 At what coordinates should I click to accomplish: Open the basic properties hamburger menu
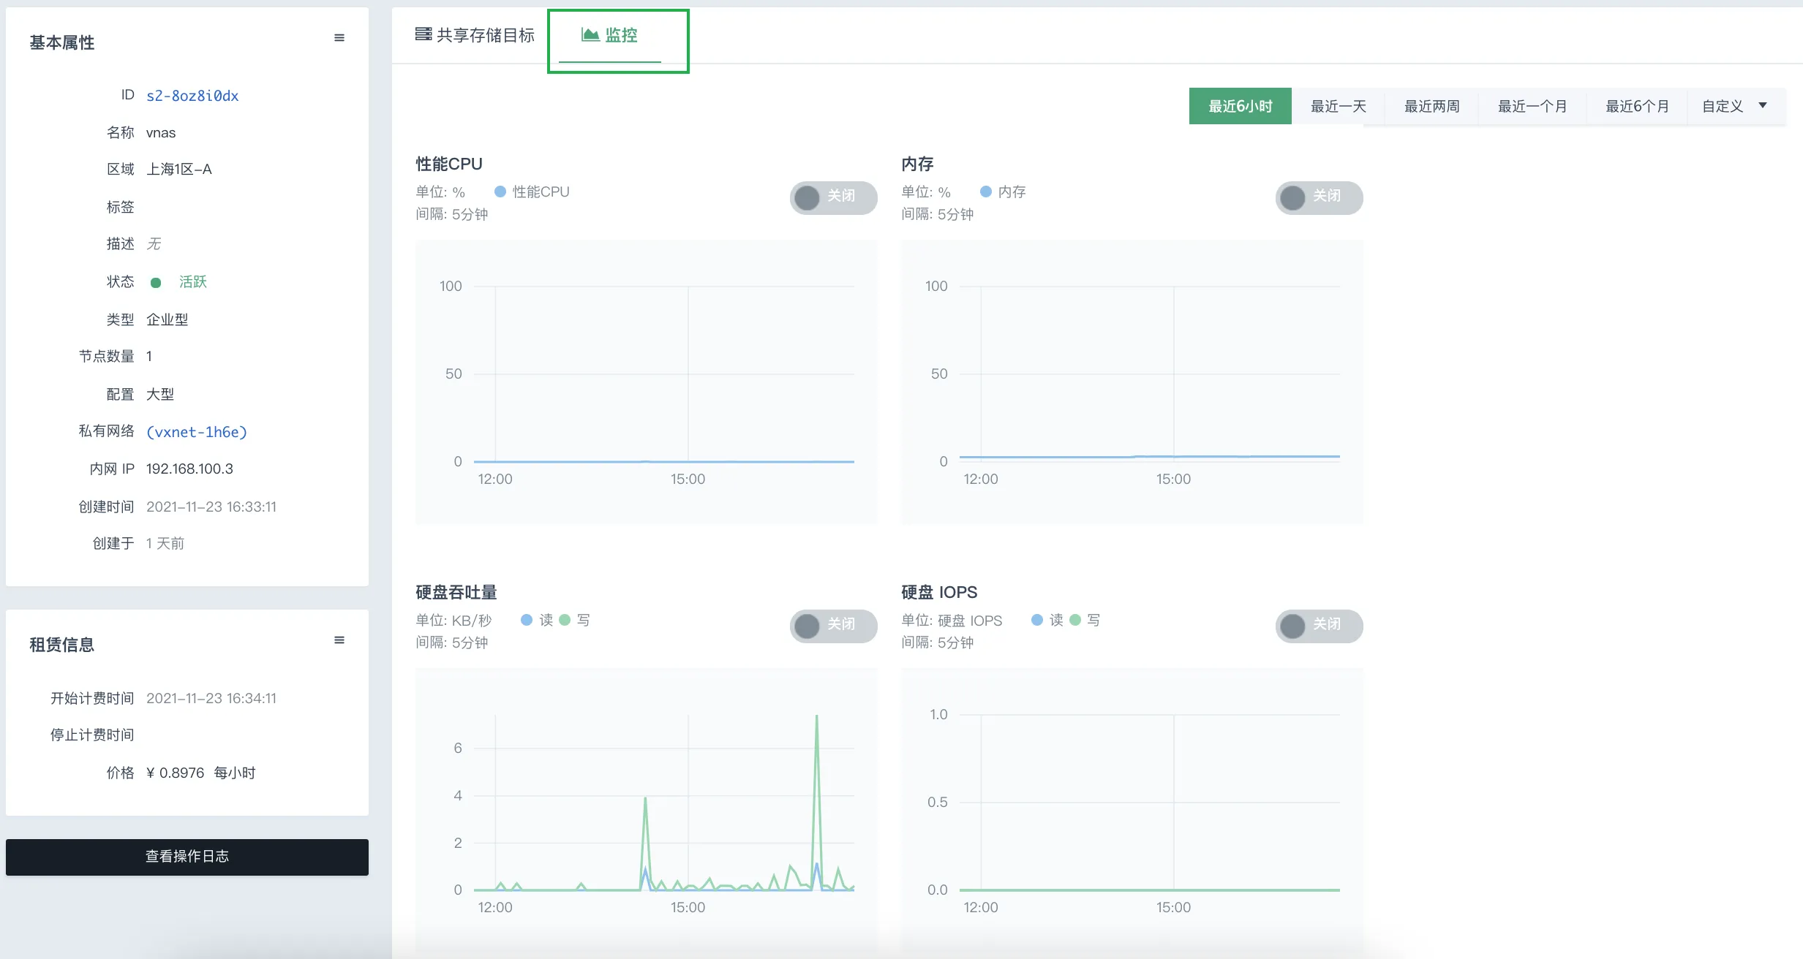point(339,38)
